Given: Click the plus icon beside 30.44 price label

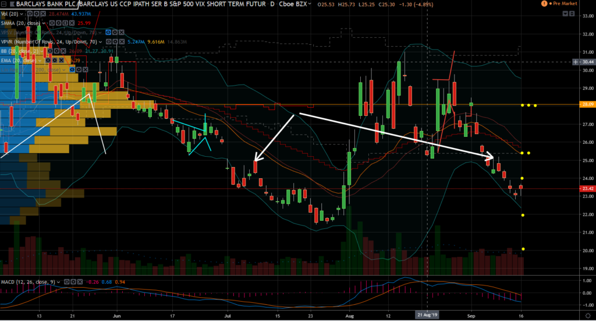Looking at the screenshot, I should [x=576, y=62].
